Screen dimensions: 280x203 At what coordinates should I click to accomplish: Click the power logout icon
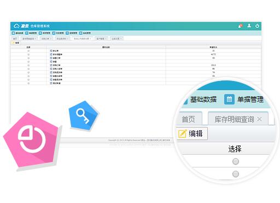[257, 26]
